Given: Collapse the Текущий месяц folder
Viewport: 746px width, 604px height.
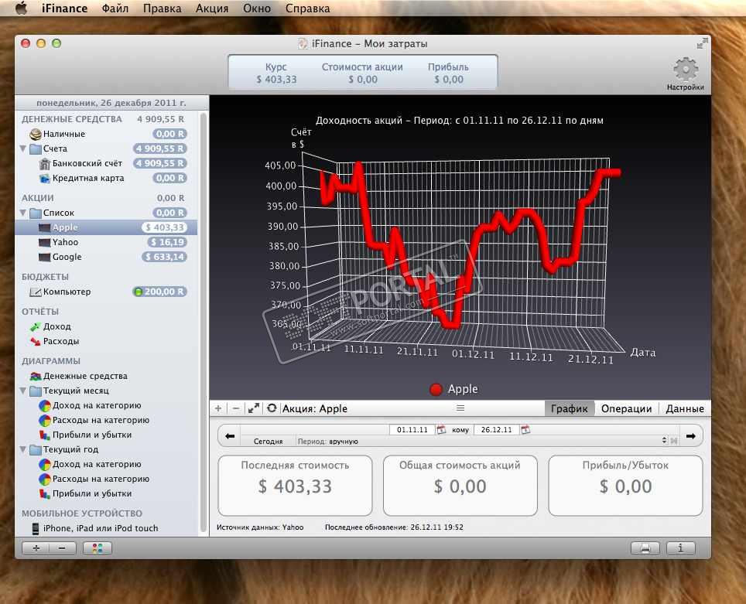Looking at the screenshot, I should pos(23,391).
